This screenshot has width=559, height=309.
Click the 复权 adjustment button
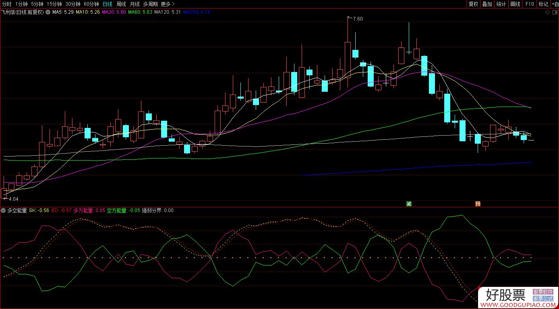pos(473,4)
